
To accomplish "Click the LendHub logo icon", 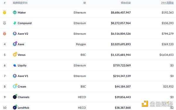I will [x=15, y=107].
